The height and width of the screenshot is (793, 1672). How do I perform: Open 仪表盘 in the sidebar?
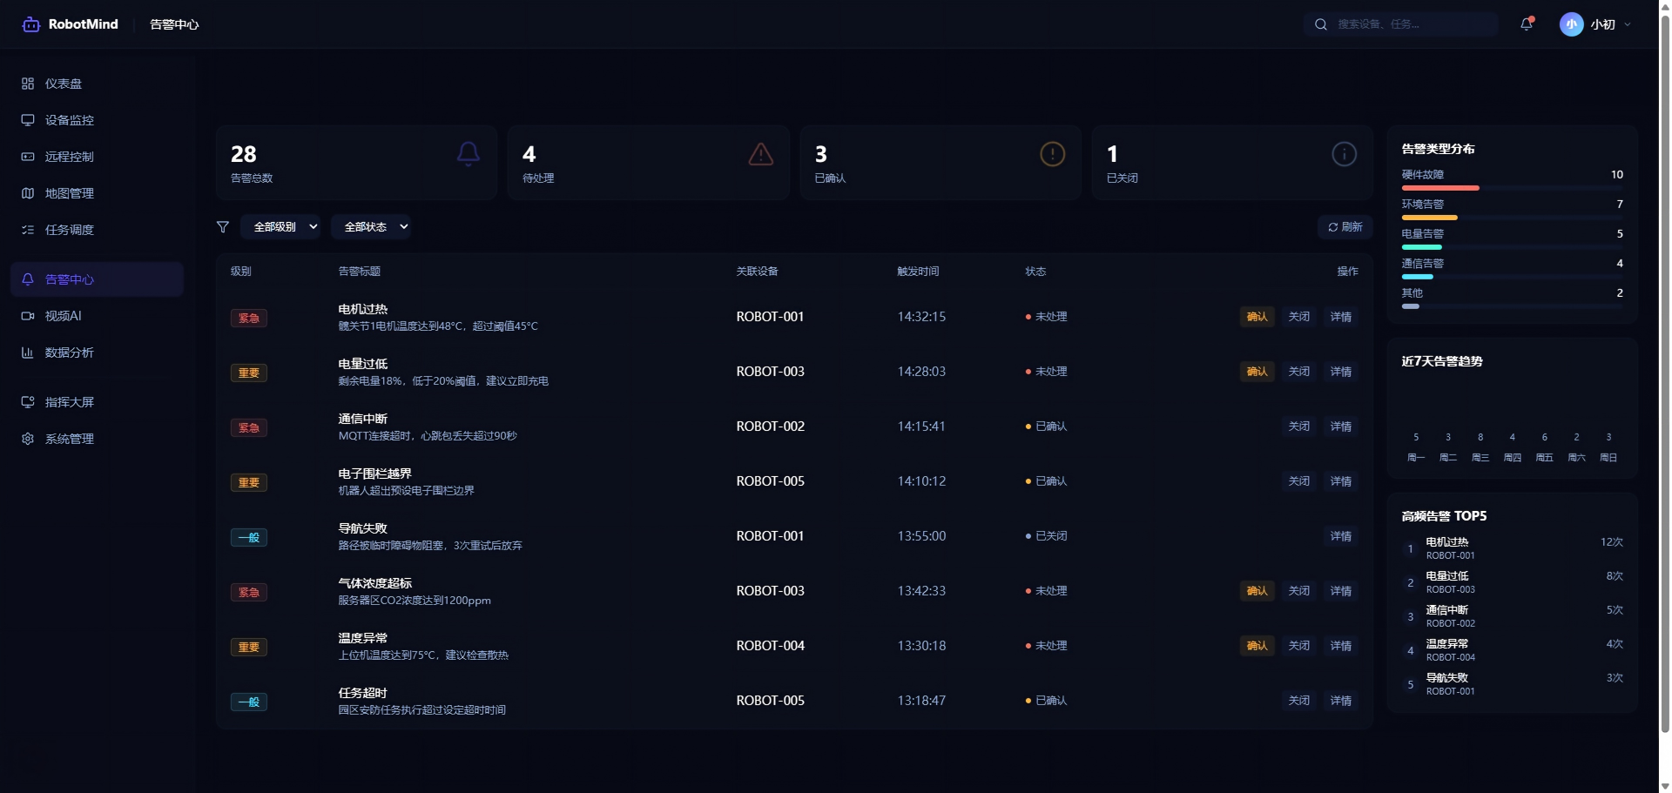click(97, 84)
